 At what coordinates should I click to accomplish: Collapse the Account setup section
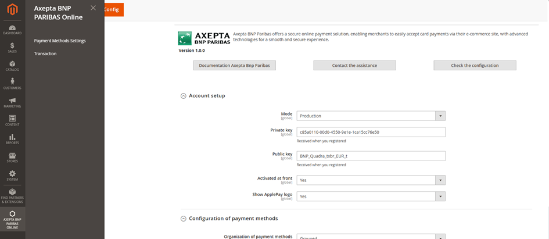[x=184, y=96]
